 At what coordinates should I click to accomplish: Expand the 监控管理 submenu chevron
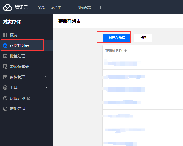(46, 77)
